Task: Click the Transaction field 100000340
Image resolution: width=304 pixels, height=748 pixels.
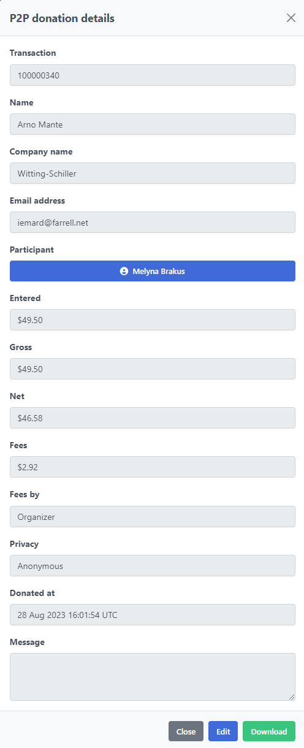Action: click(x=153, y=75)
